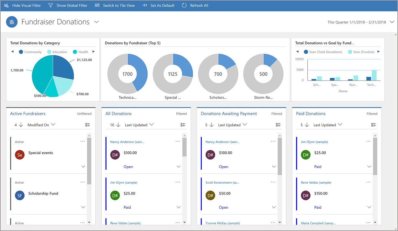The image size is (398, 231).
Task: Click the Fundraiser Donations dashboard icon
Action: (12, 22)
